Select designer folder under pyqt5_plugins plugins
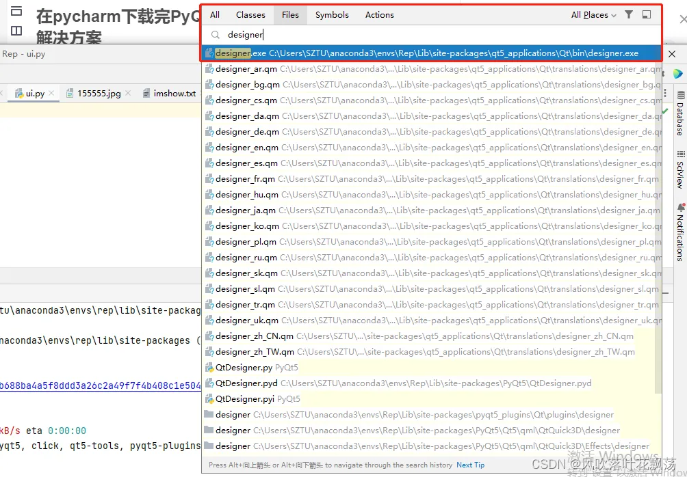This screenshot has width=687, height=477. (x=432, y=415)
